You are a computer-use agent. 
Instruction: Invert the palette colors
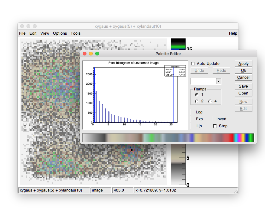221,119
